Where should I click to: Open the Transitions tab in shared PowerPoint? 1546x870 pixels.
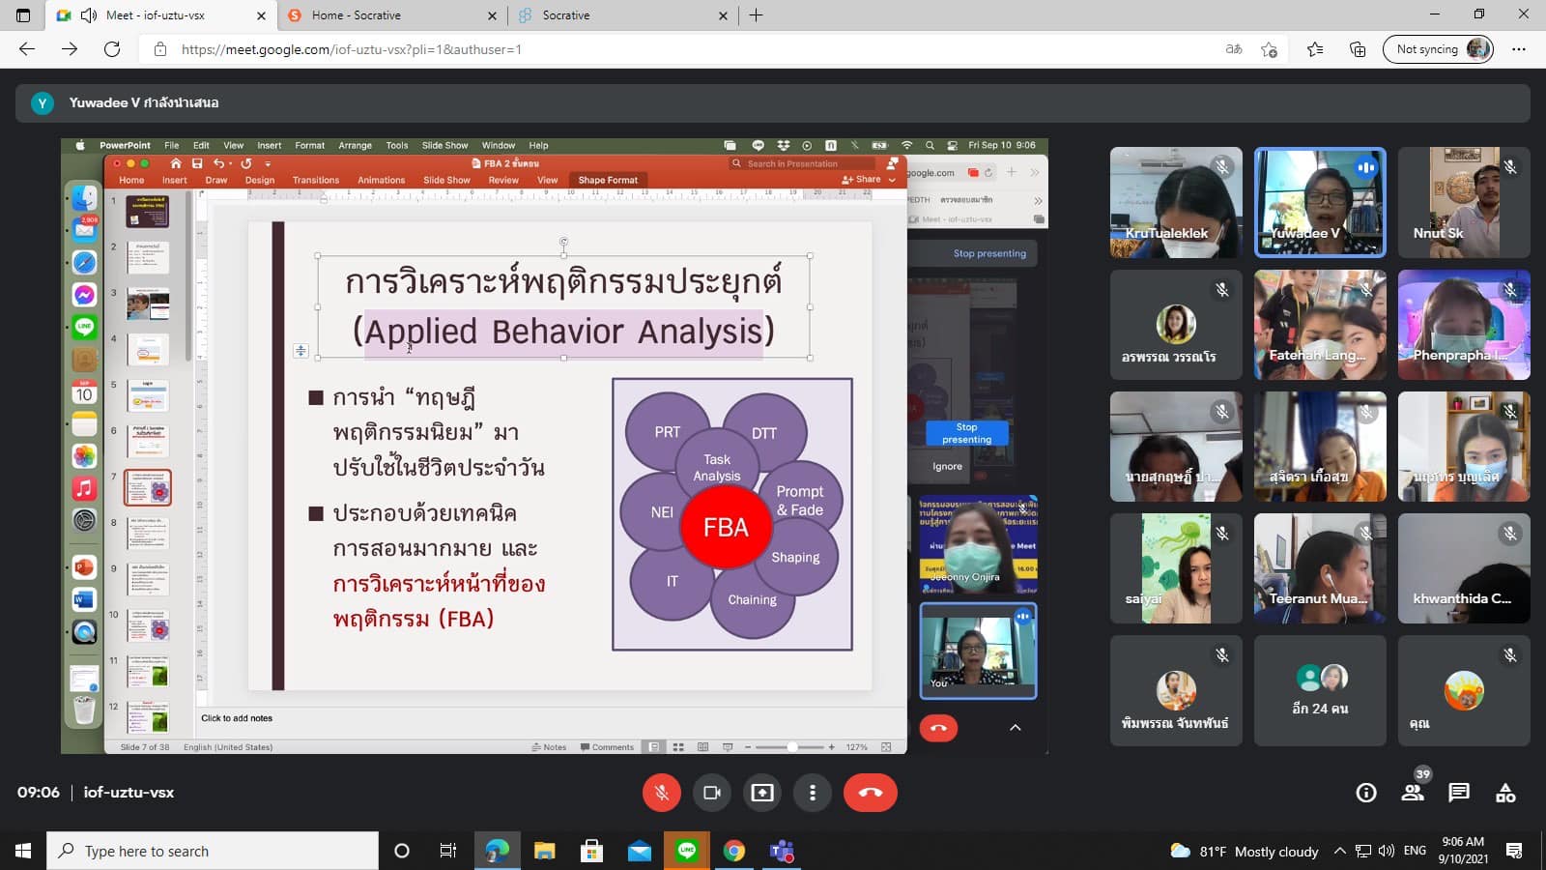pos(316,180)
